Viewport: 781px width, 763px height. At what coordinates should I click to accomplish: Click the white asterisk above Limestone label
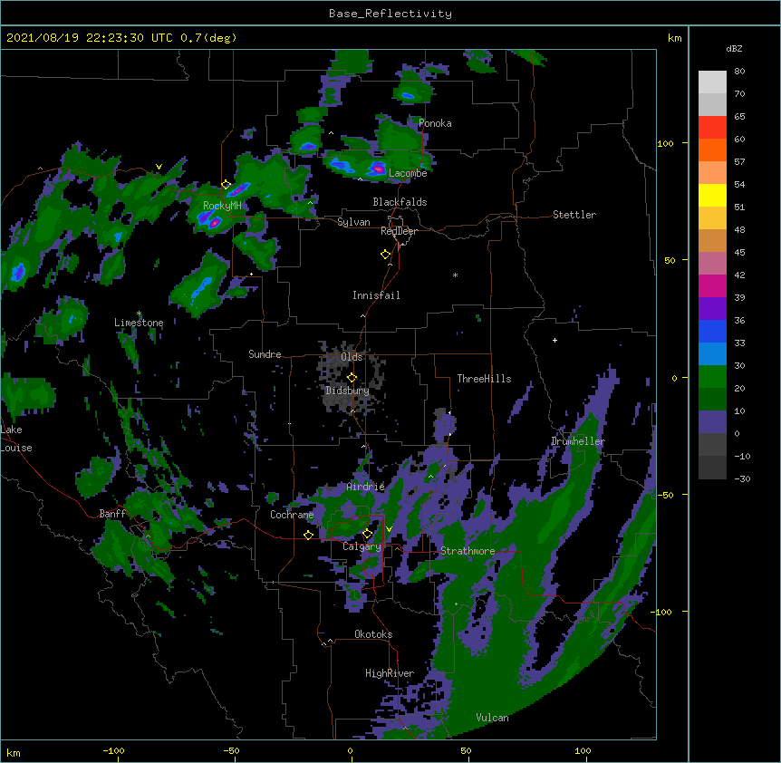[x=139, y=314]
